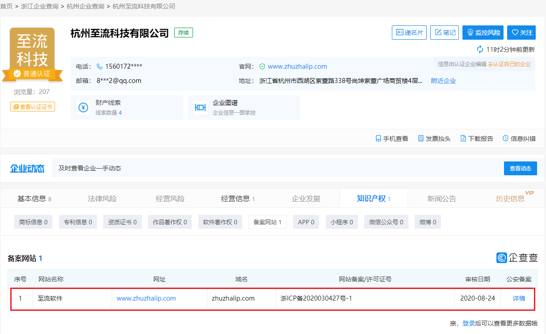Click the 查看动态 button
Image resolution: width=546 pixels, height=334 pixels.
click(520, 169)
